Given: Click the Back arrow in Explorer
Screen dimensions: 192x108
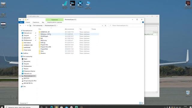Looking at the screenshot, I should coord(20,25).
